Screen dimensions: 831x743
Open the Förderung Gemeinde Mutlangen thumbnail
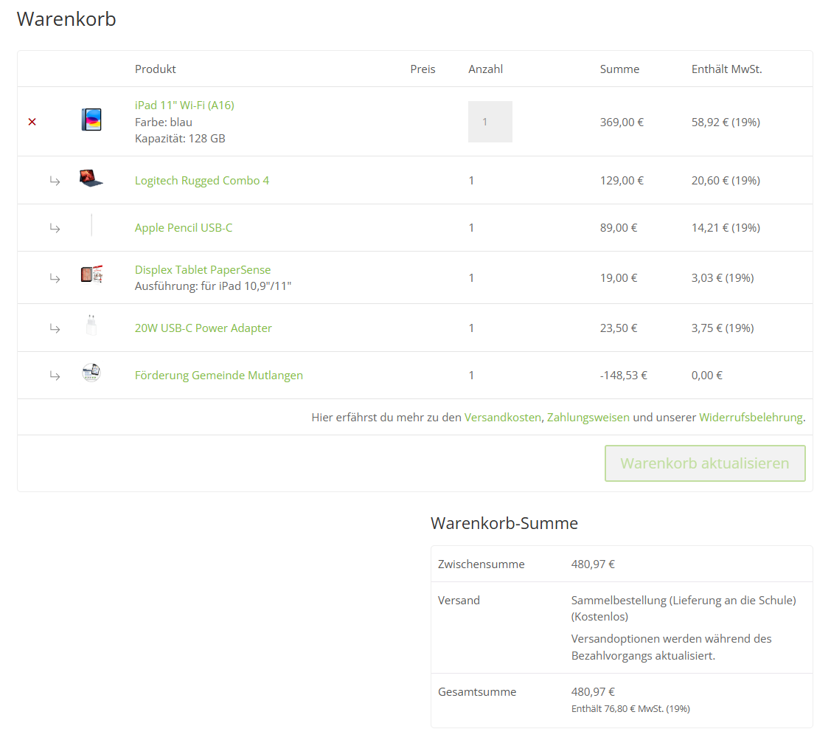[91, 373]
